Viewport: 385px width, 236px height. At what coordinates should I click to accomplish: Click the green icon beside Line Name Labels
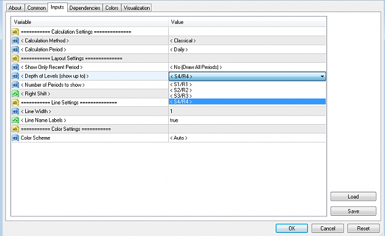tap(15, 120)
